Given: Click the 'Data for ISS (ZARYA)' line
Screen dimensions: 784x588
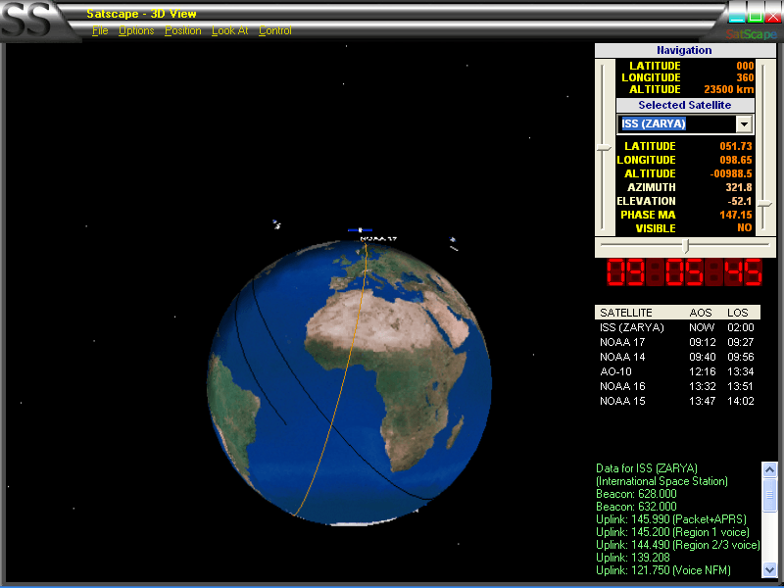Looking at the screenshot, I should (647, 468).
